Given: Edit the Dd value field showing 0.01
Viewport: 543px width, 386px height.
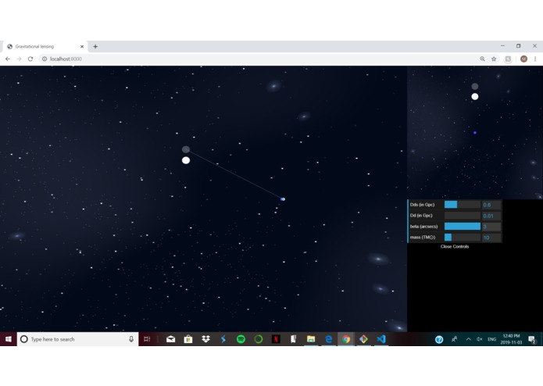Looking at the screenshot, I should point(491,216).
